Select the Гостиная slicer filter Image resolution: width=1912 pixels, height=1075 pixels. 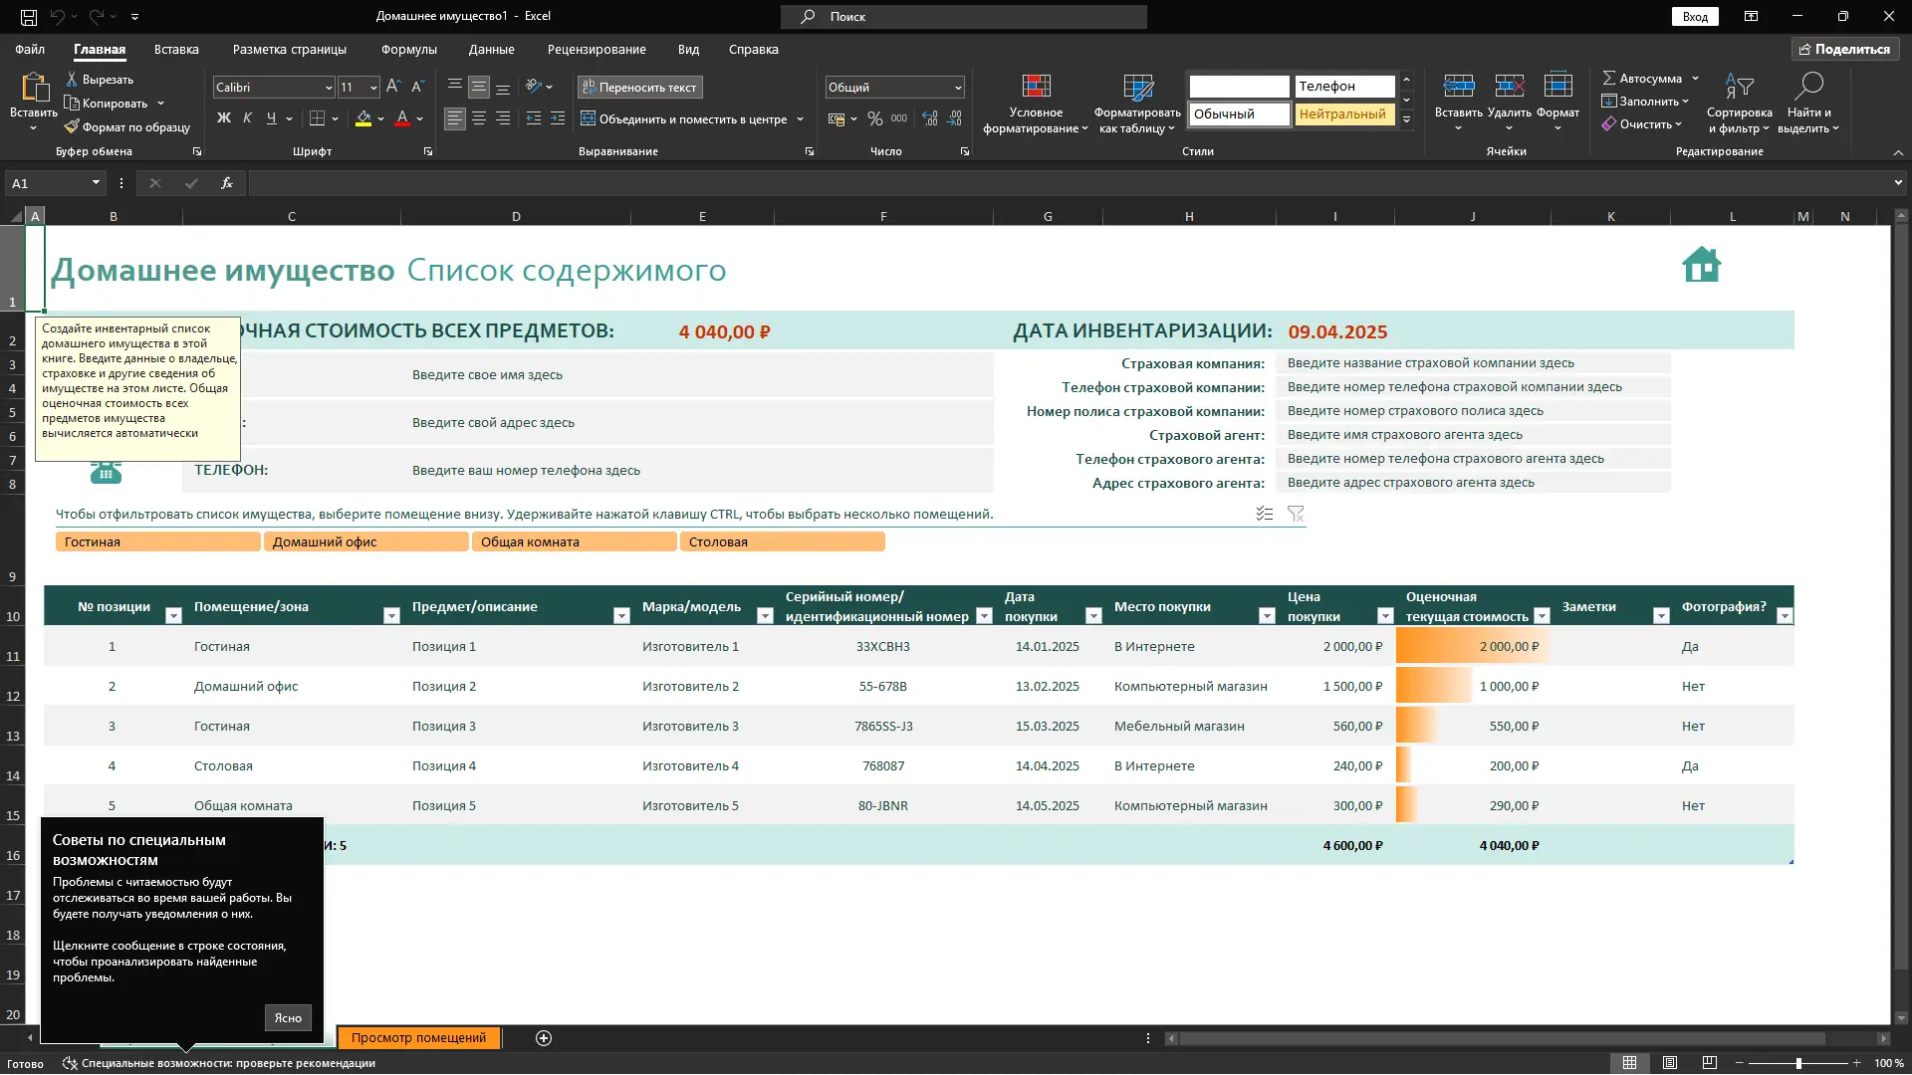coord(156,541)
